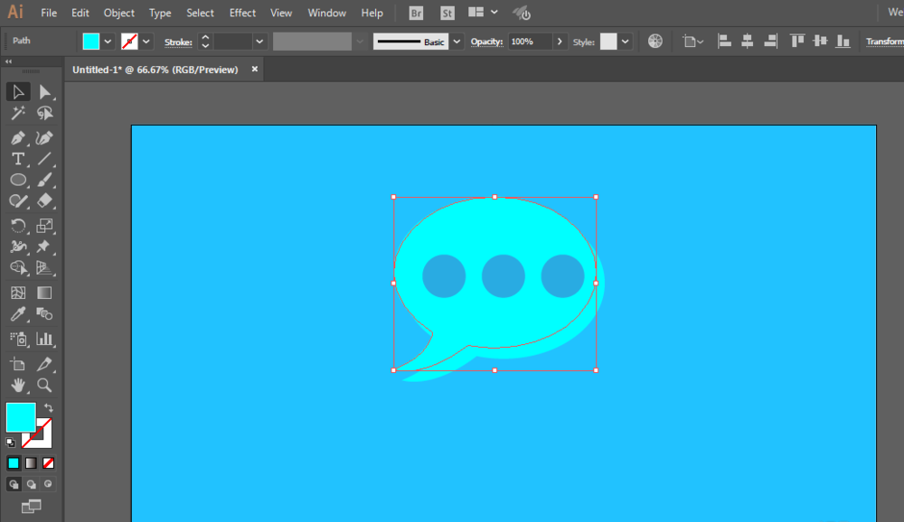The image size is (904, 522).
Task: Click the Transform link in control bar
Action: click(884, 42)
